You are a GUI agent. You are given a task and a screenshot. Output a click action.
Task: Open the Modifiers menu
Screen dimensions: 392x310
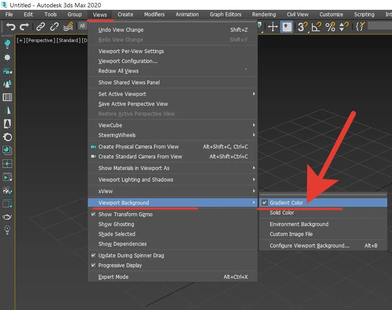[154, 15]
